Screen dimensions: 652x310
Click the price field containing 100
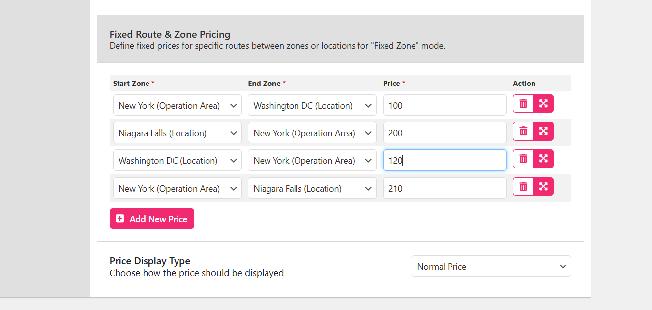pos(445,105)
